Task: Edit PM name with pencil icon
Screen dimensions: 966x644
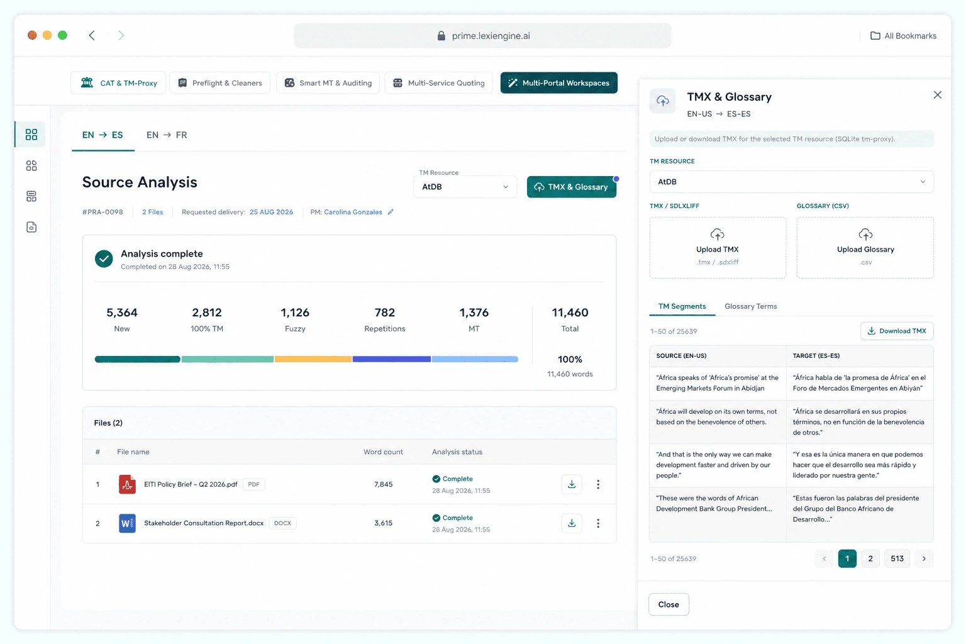Action: click(x=391, y=212)
